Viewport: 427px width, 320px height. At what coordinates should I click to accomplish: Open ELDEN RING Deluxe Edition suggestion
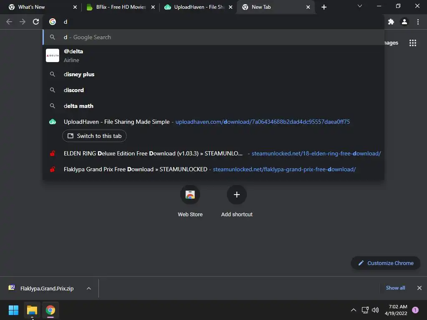pyautogui.click(x=213, y=153)
